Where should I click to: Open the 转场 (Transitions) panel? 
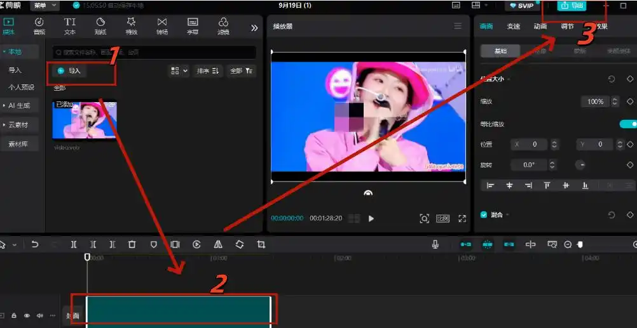tap(162, 26)
